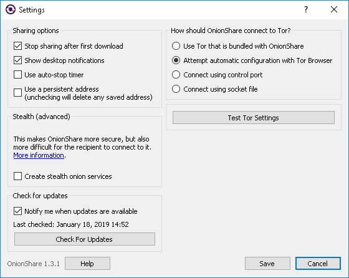This screenshot has height=278, width=349.
Task: Click the OnionShare logo icon in title bar
Action: point(11,9)
